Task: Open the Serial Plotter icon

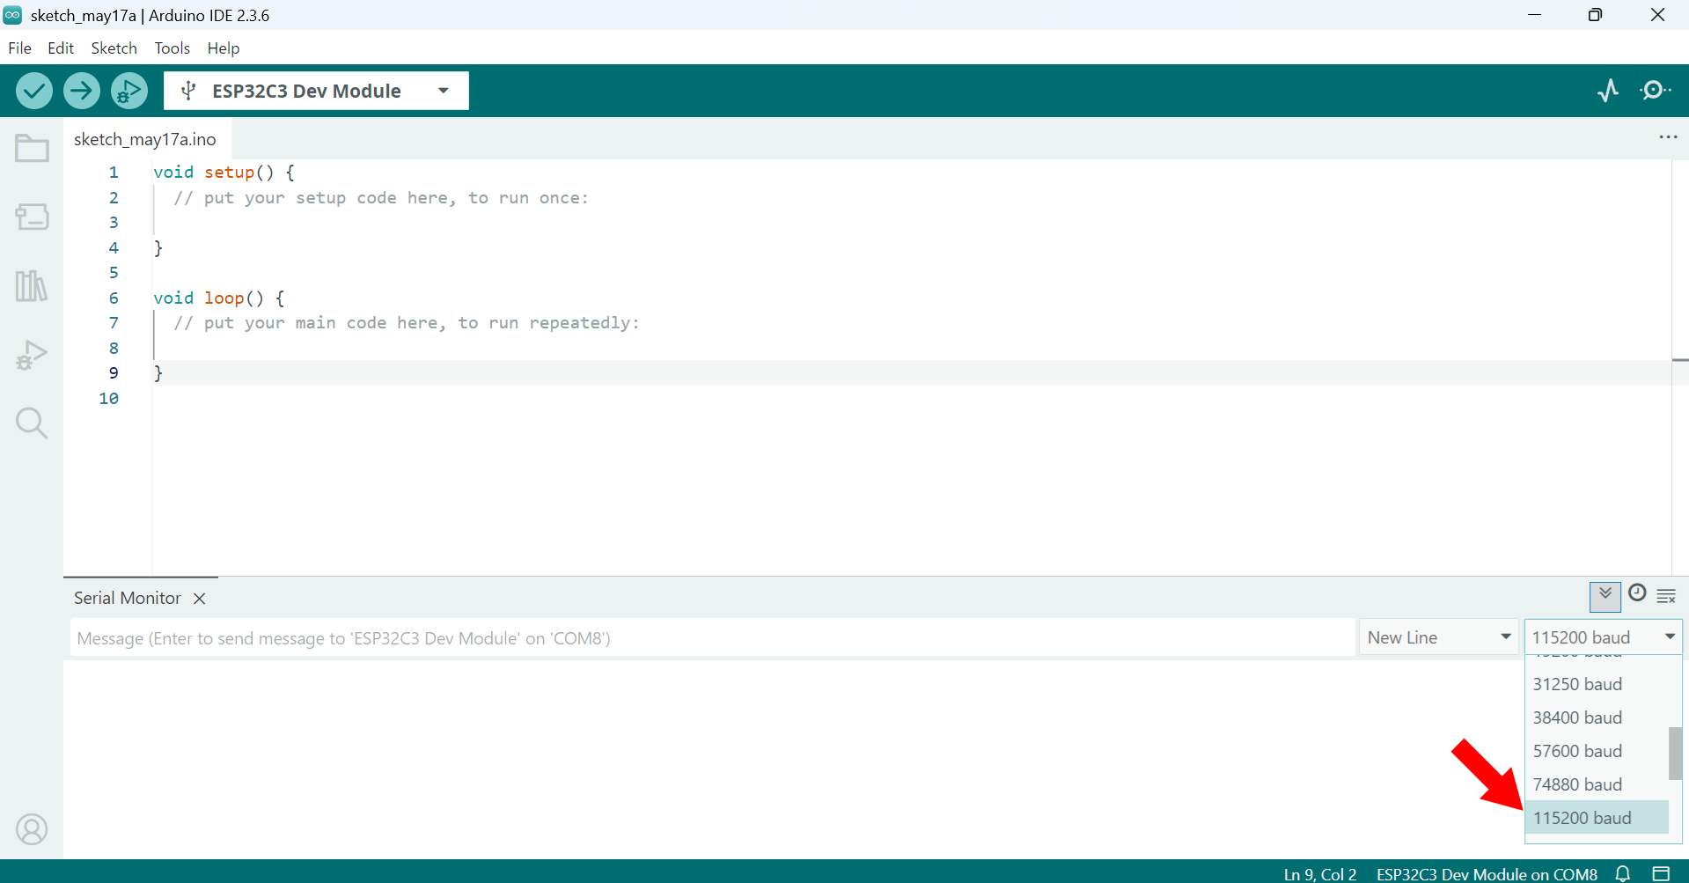Action: 1608,91
